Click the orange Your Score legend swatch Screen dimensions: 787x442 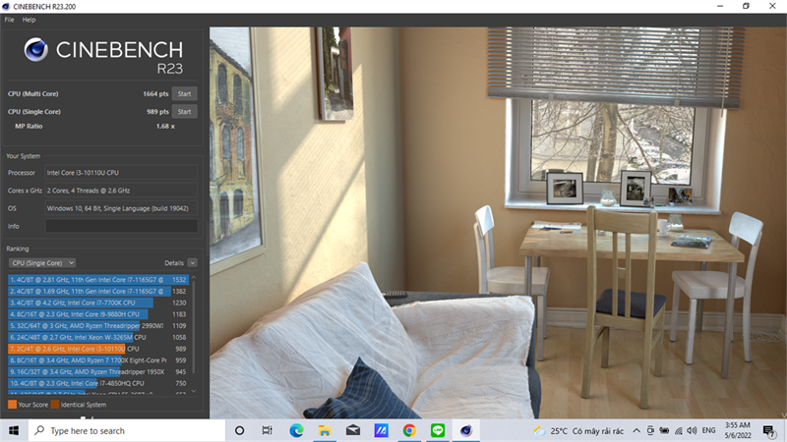click(12, 405)
